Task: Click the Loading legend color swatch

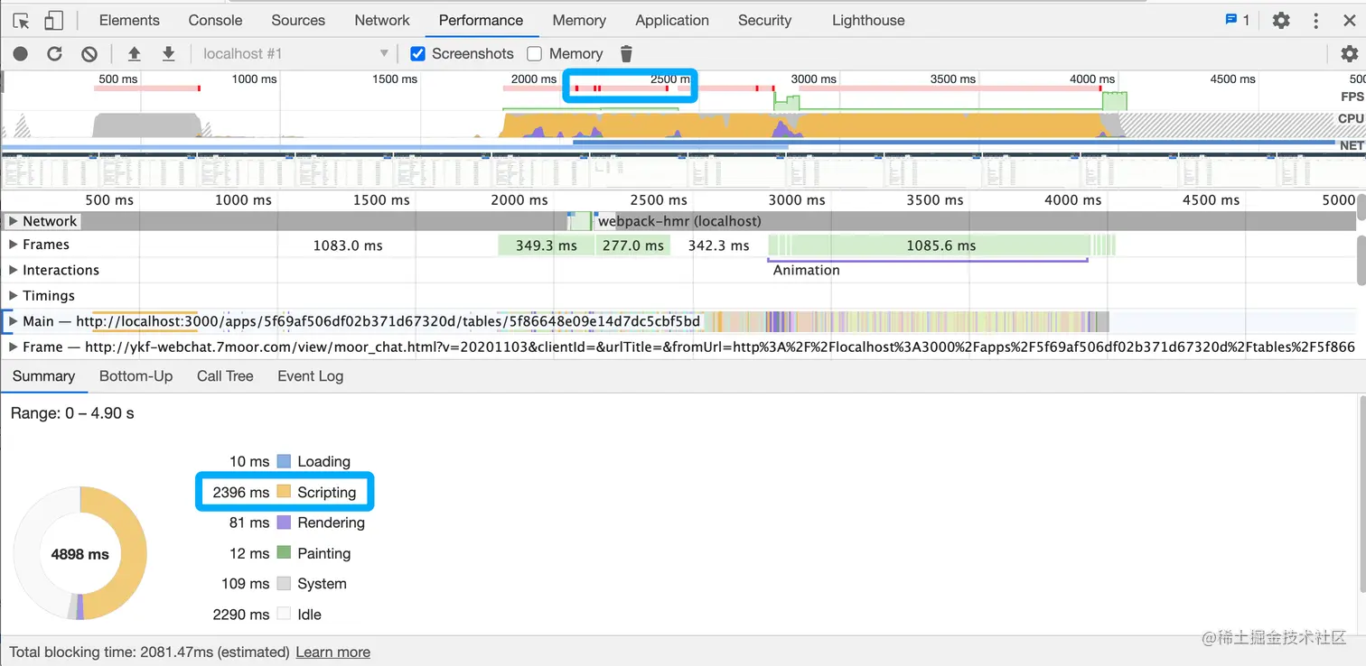Action: pyautogui.click(x=284, y=461)
